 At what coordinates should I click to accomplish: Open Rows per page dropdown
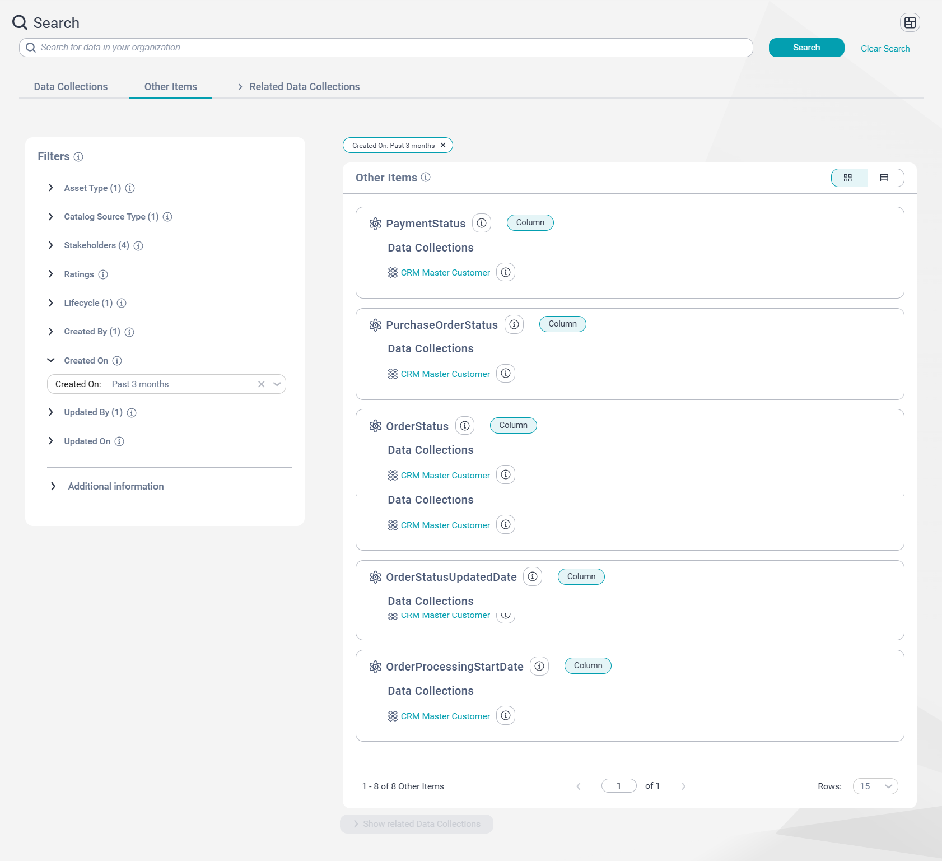pyautogui.click(x=875, y=786)
